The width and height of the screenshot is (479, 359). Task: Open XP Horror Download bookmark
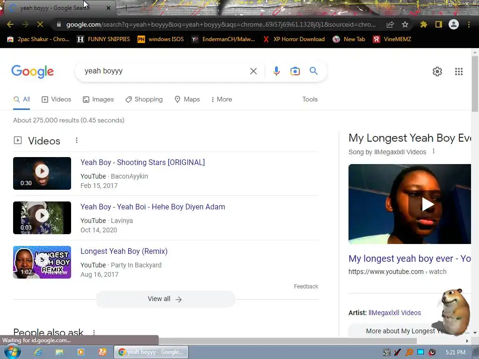(x=294, y=39)
